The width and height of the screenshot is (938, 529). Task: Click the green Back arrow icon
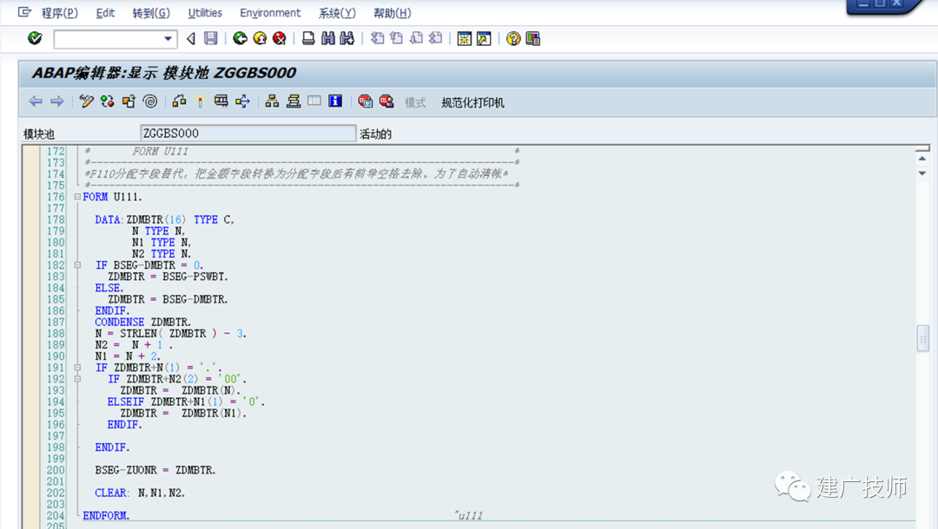(240, 39)
